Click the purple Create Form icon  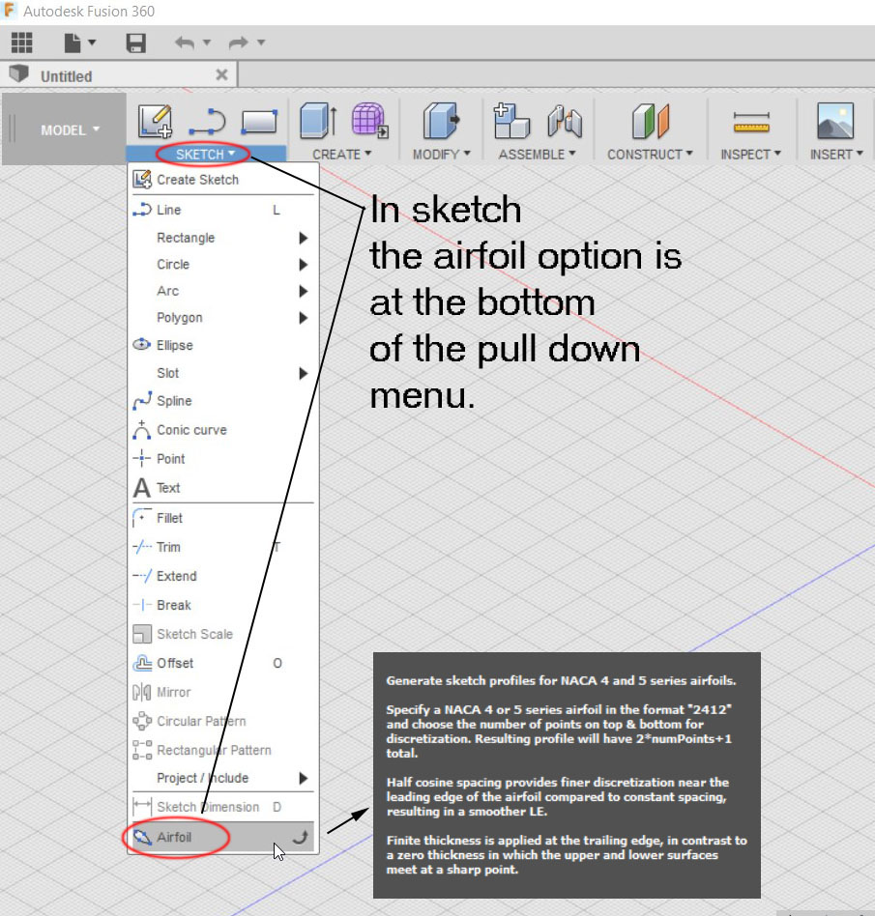click(370, 121)
